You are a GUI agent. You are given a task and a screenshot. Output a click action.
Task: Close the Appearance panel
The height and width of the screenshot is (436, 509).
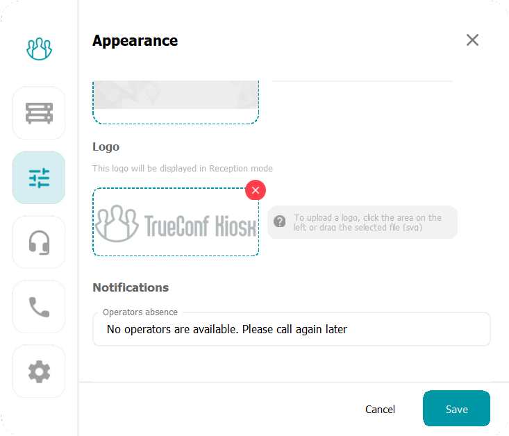(x=472, y=40)
